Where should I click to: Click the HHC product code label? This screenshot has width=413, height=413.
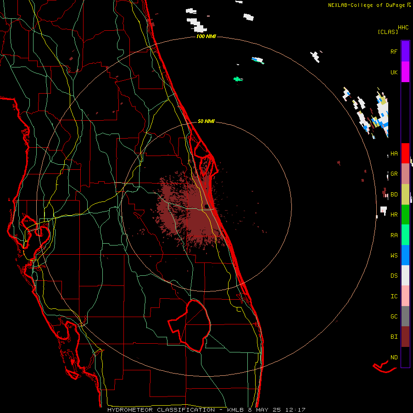pos(403,28)
